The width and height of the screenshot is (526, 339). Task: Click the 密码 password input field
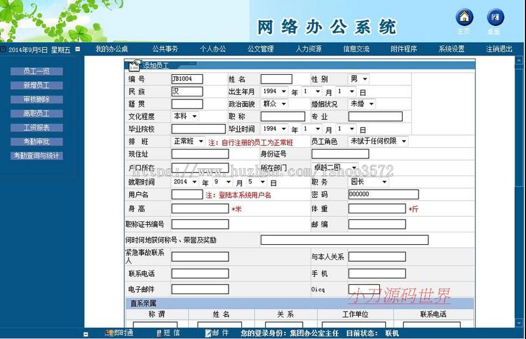tap(383, 195)
